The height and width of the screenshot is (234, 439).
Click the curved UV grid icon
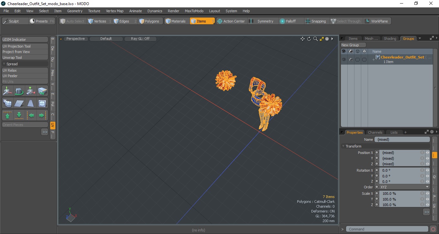click(x=7, y=103)
